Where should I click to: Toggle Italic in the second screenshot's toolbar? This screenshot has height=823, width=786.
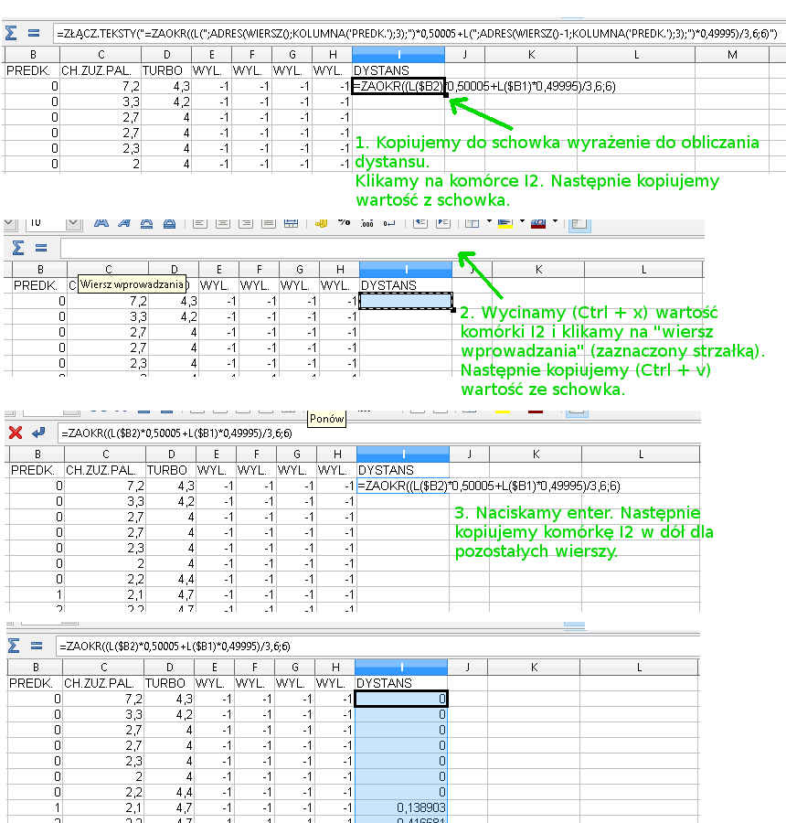[123, 223]
